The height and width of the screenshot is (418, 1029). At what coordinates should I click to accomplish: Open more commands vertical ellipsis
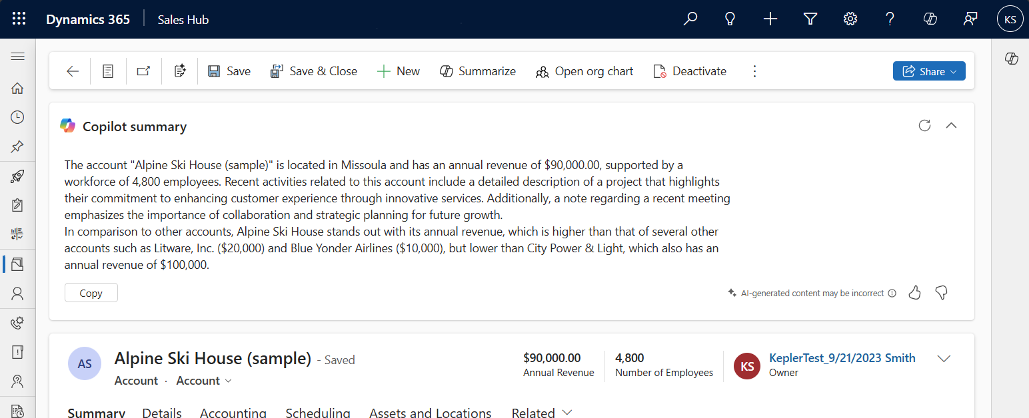754,71
